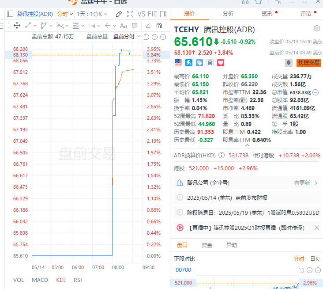This screenshot has width=323, height=289.
Task: Select the 异动 tab
Action: click(x=232, y=245)
